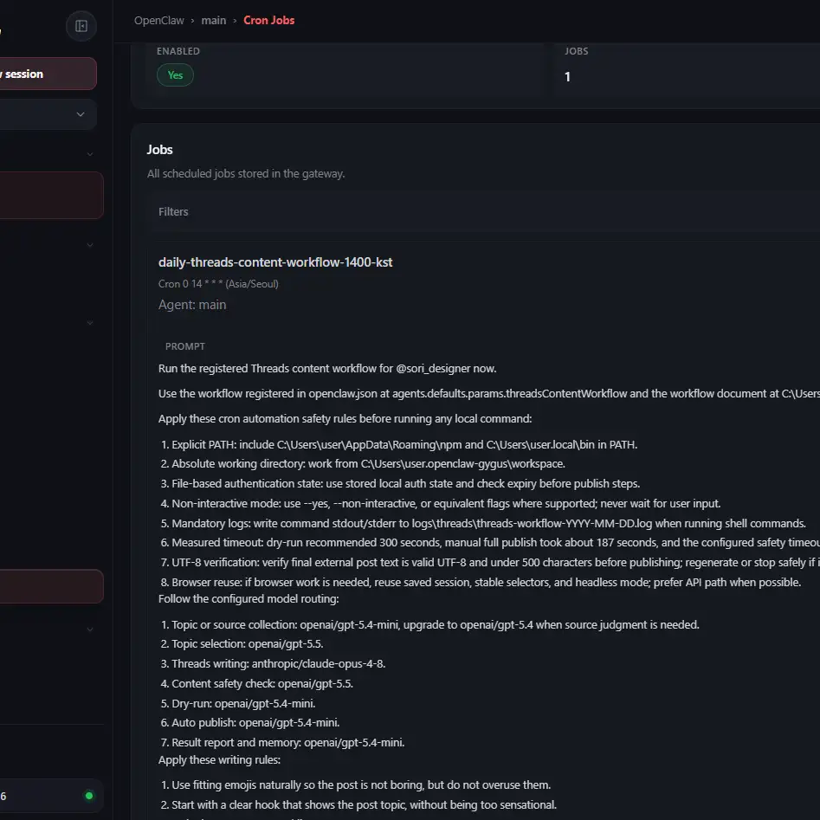Toggle the green Yes enabled badge
The width and height of the screenshot is (820, 820).
(175, 74)
